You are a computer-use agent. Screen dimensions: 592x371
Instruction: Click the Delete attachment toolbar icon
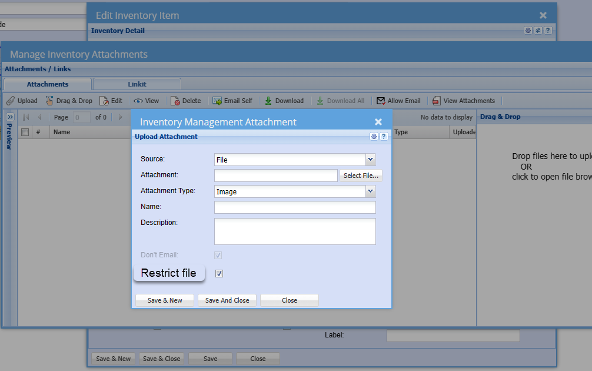point(175,101)
